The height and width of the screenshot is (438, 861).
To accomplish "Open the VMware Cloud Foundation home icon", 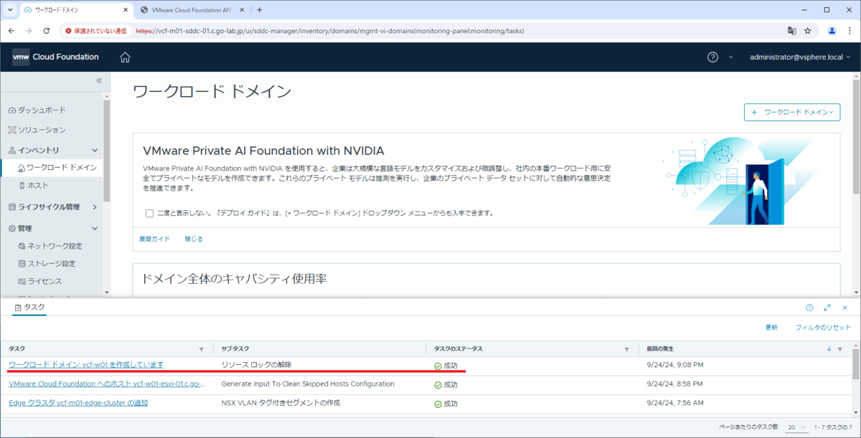I will (125, 57).
